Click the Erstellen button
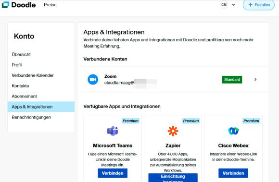Image resolution: width=279 pixels, height=182 pixels. tap(259, 5)
